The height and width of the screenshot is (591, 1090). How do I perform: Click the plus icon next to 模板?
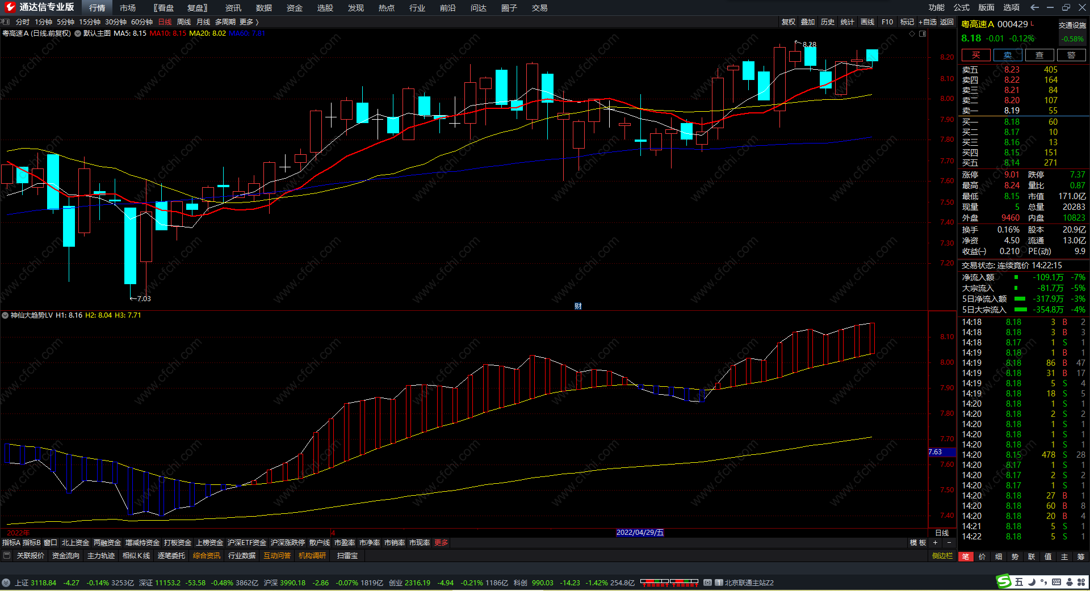(935, 543)
